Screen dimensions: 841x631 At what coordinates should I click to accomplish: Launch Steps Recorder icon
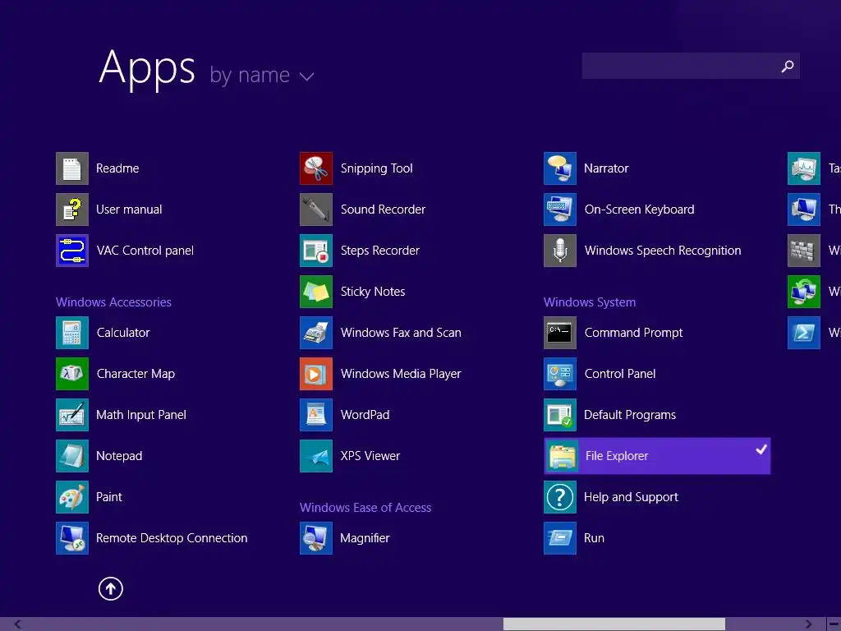pos(316,251)
